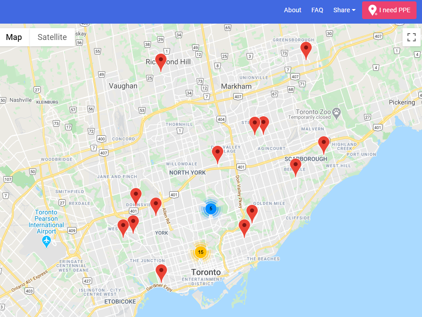The width and height of the screenshot is (422, 317).
Task: Enter fullscreen map mode
Action: (x=411, y=37)
